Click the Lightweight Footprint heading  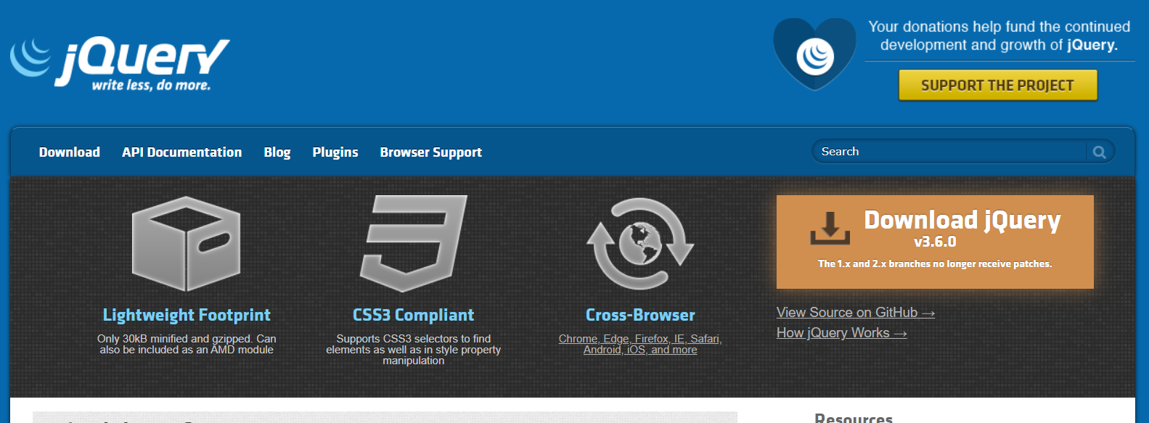[x=187, y=315]
